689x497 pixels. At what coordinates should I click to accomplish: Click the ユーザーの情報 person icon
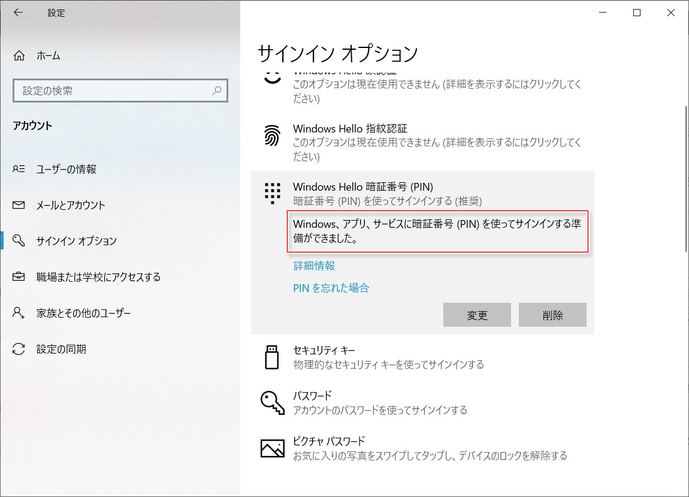(x=19, y=169)
